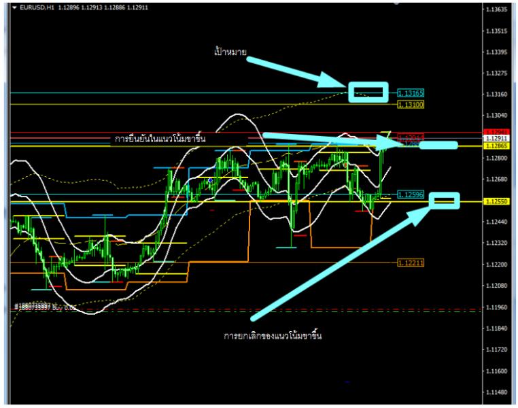Click 1.13160 on the price scale

[x=496, y=95]
